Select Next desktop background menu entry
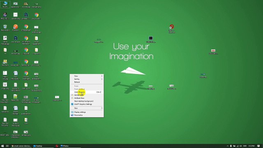The width and height of the screenshot is (263, 148). [87, 101]
